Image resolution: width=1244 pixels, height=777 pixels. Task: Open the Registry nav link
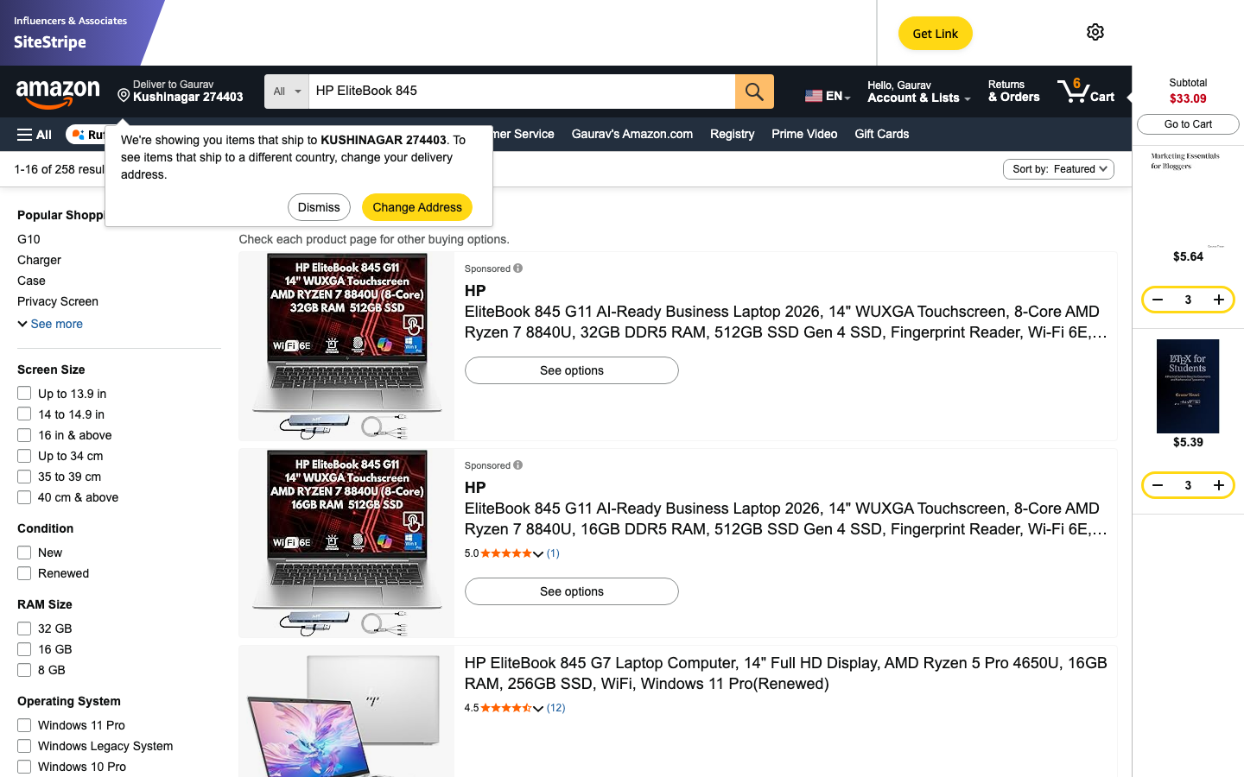pos(732,134)
